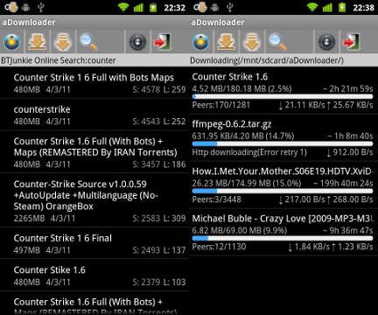Tap 'S: 2379 L: 103' seed count
Screen dimensions: 378x315
click(x=159, y=282)
